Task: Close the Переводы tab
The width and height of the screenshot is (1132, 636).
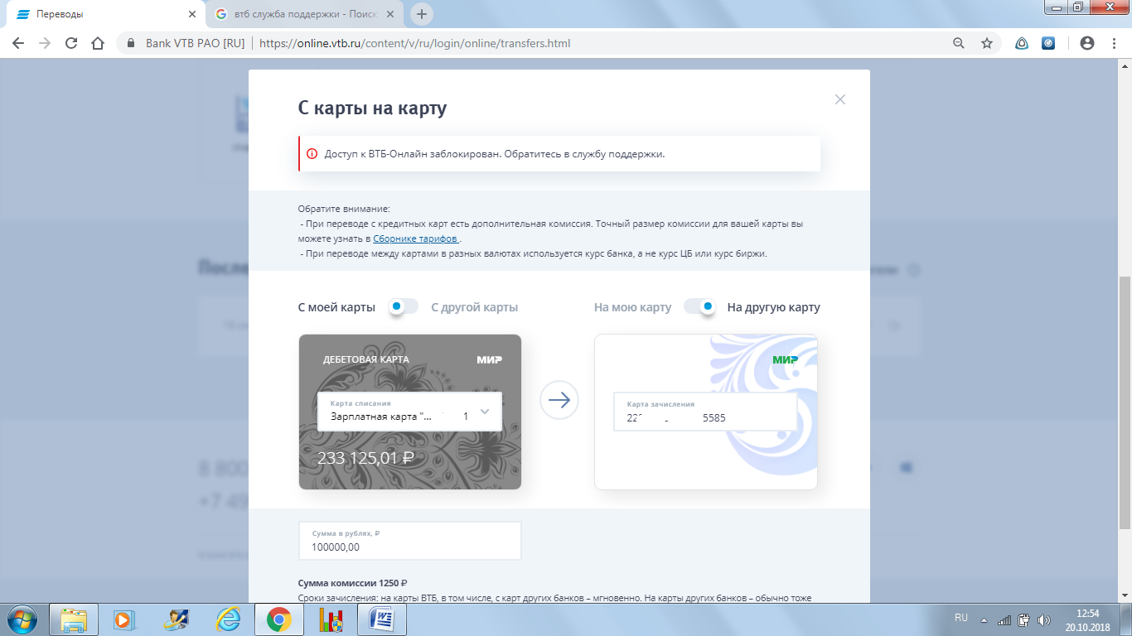Action: (191, 14)
